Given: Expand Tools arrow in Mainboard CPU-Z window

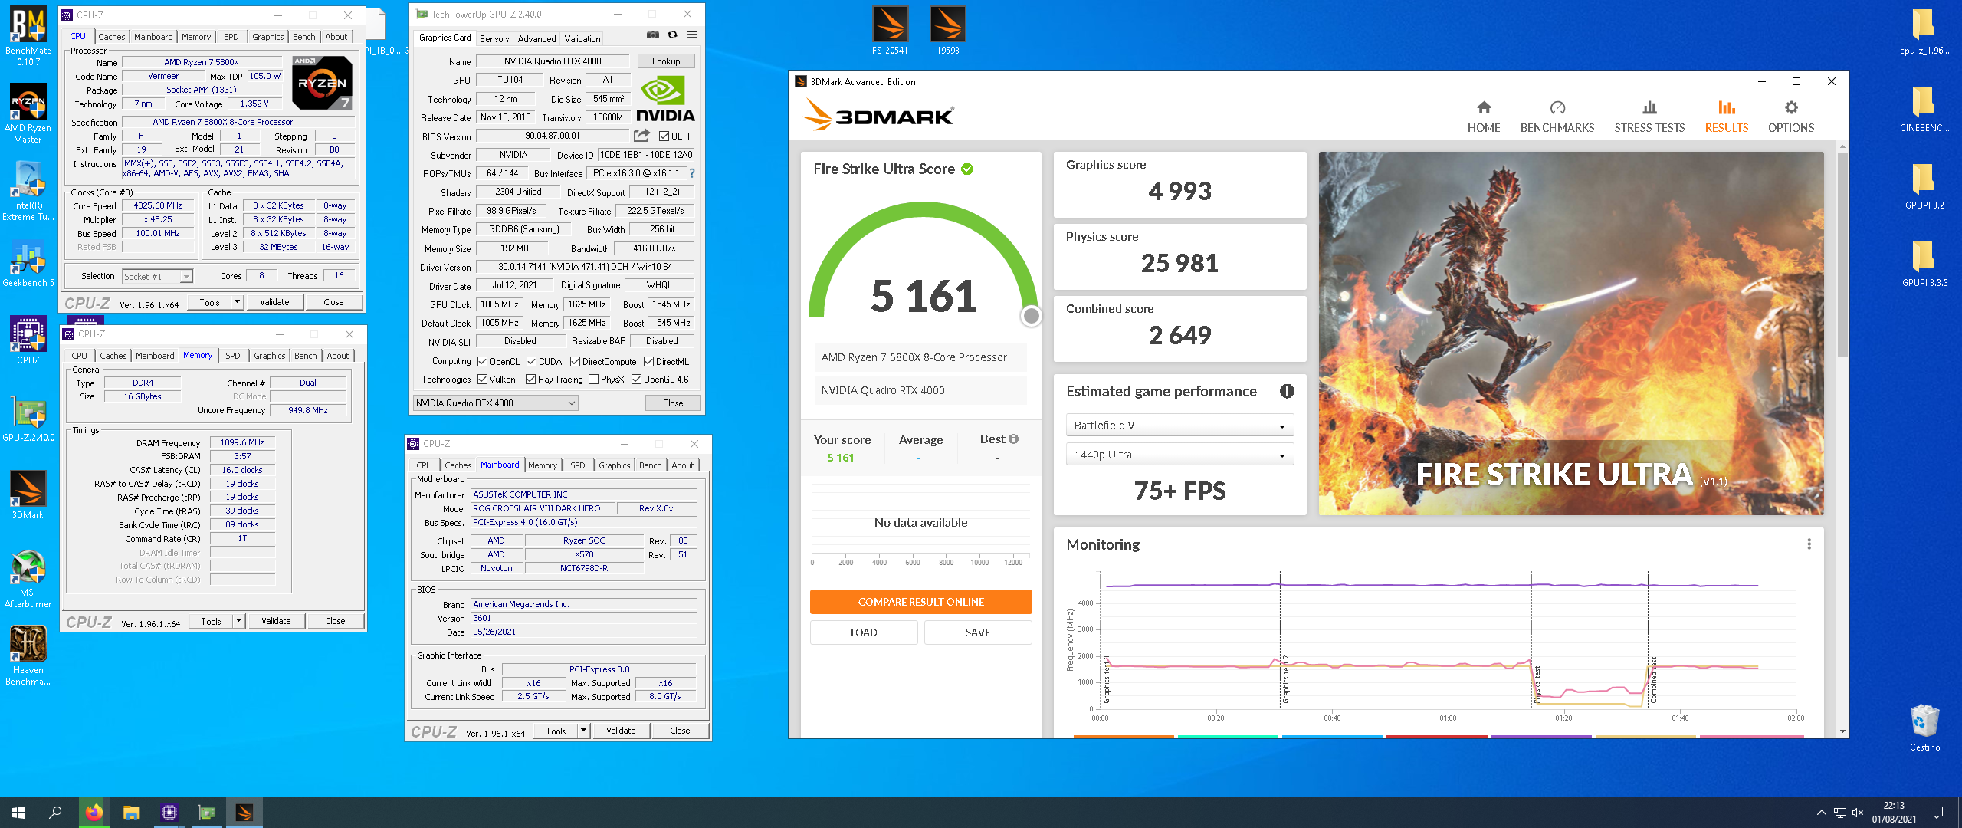Looking at the screenshot, I should coord(583,731).
